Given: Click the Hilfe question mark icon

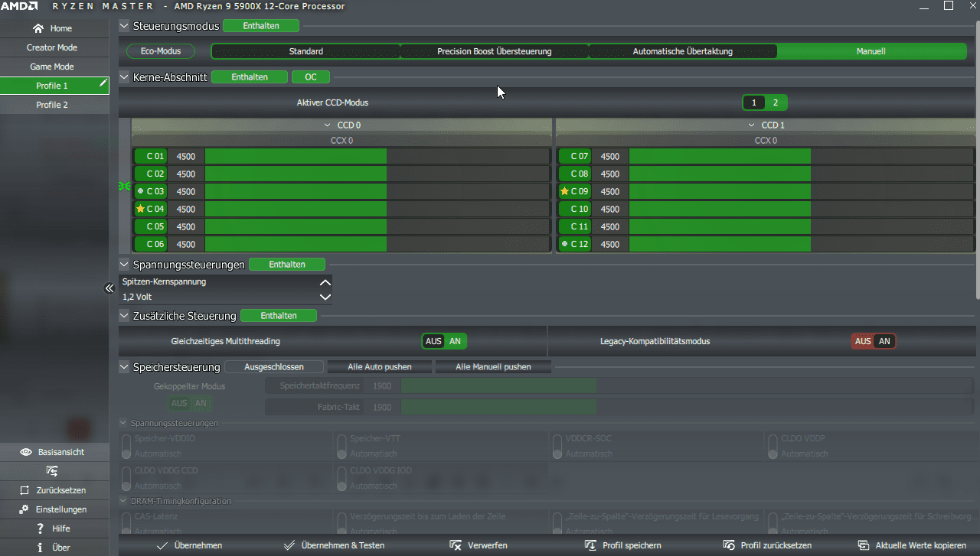Looking at the screenshot, I should tap(40, 528).
